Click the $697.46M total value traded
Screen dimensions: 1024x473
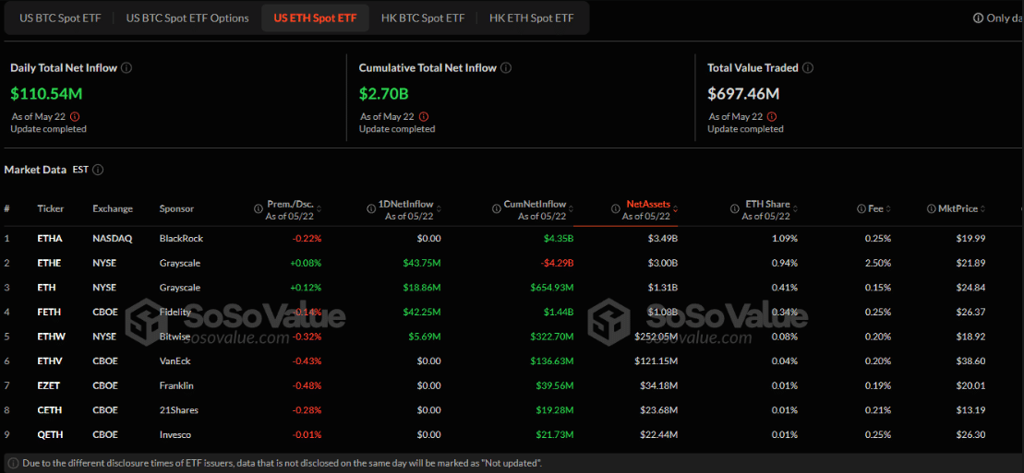[743, 93]
